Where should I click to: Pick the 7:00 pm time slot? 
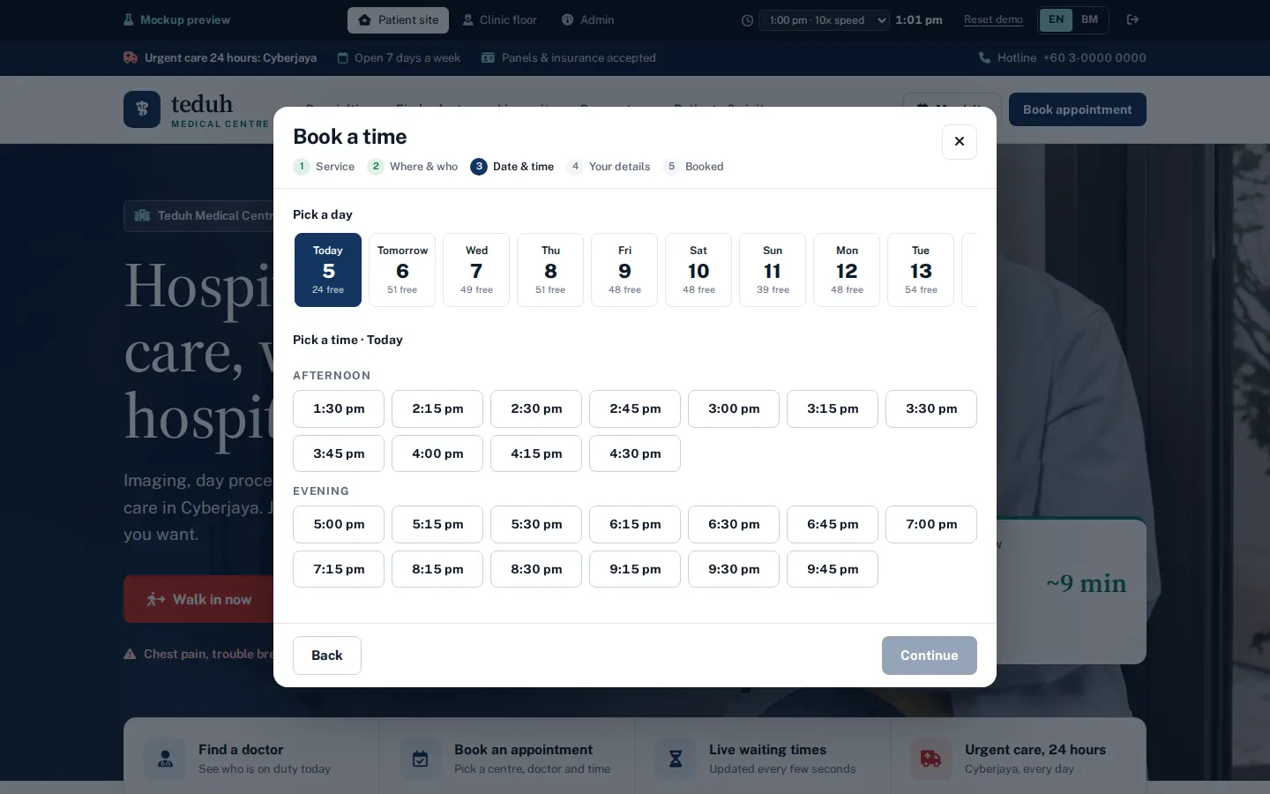pos(931,524)
